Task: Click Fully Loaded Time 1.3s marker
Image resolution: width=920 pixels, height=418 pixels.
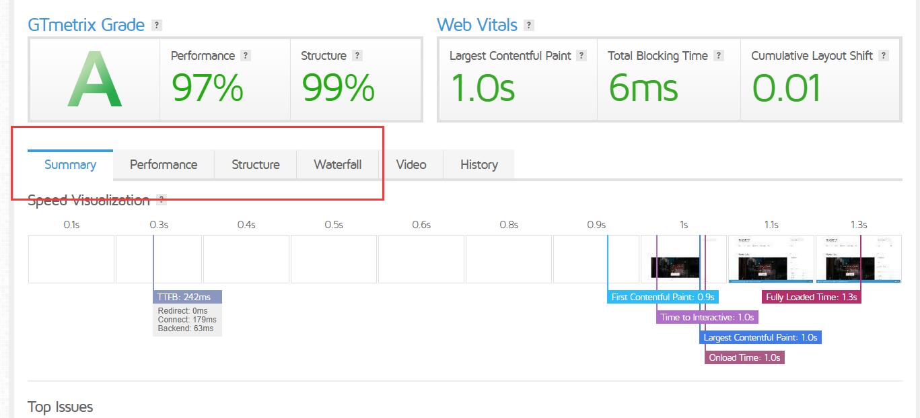Action: coord(812,297)
